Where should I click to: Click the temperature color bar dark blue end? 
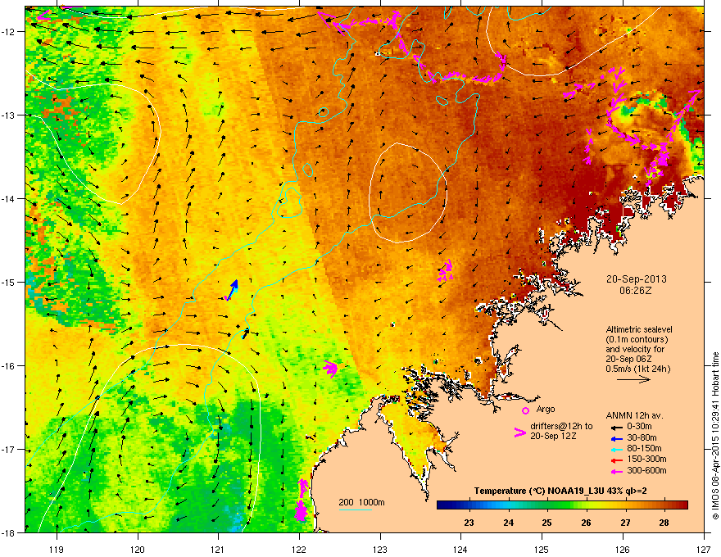(442, 505)
